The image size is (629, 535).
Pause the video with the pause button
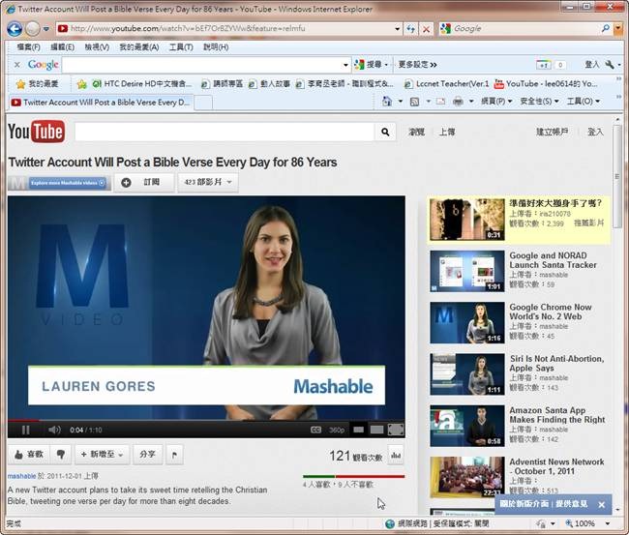point(26,430)
